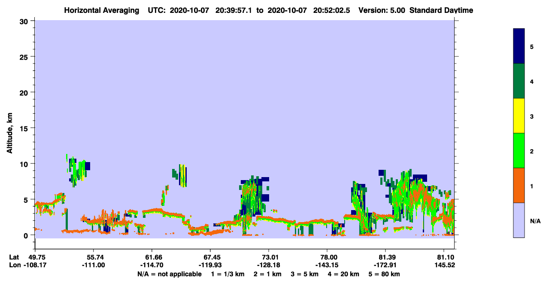Click the green cloud cluster near 10 km altitude
This screenshot has height=286, width=558.
77,171
